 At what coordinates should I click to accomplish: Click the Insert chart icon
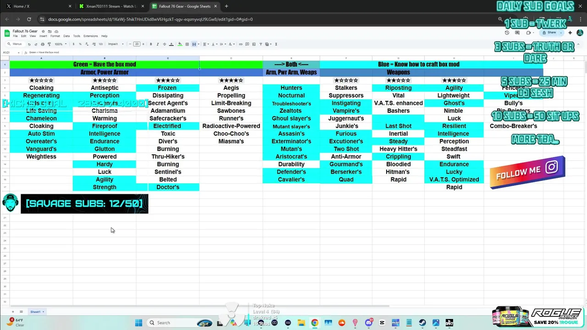(254, 44)
